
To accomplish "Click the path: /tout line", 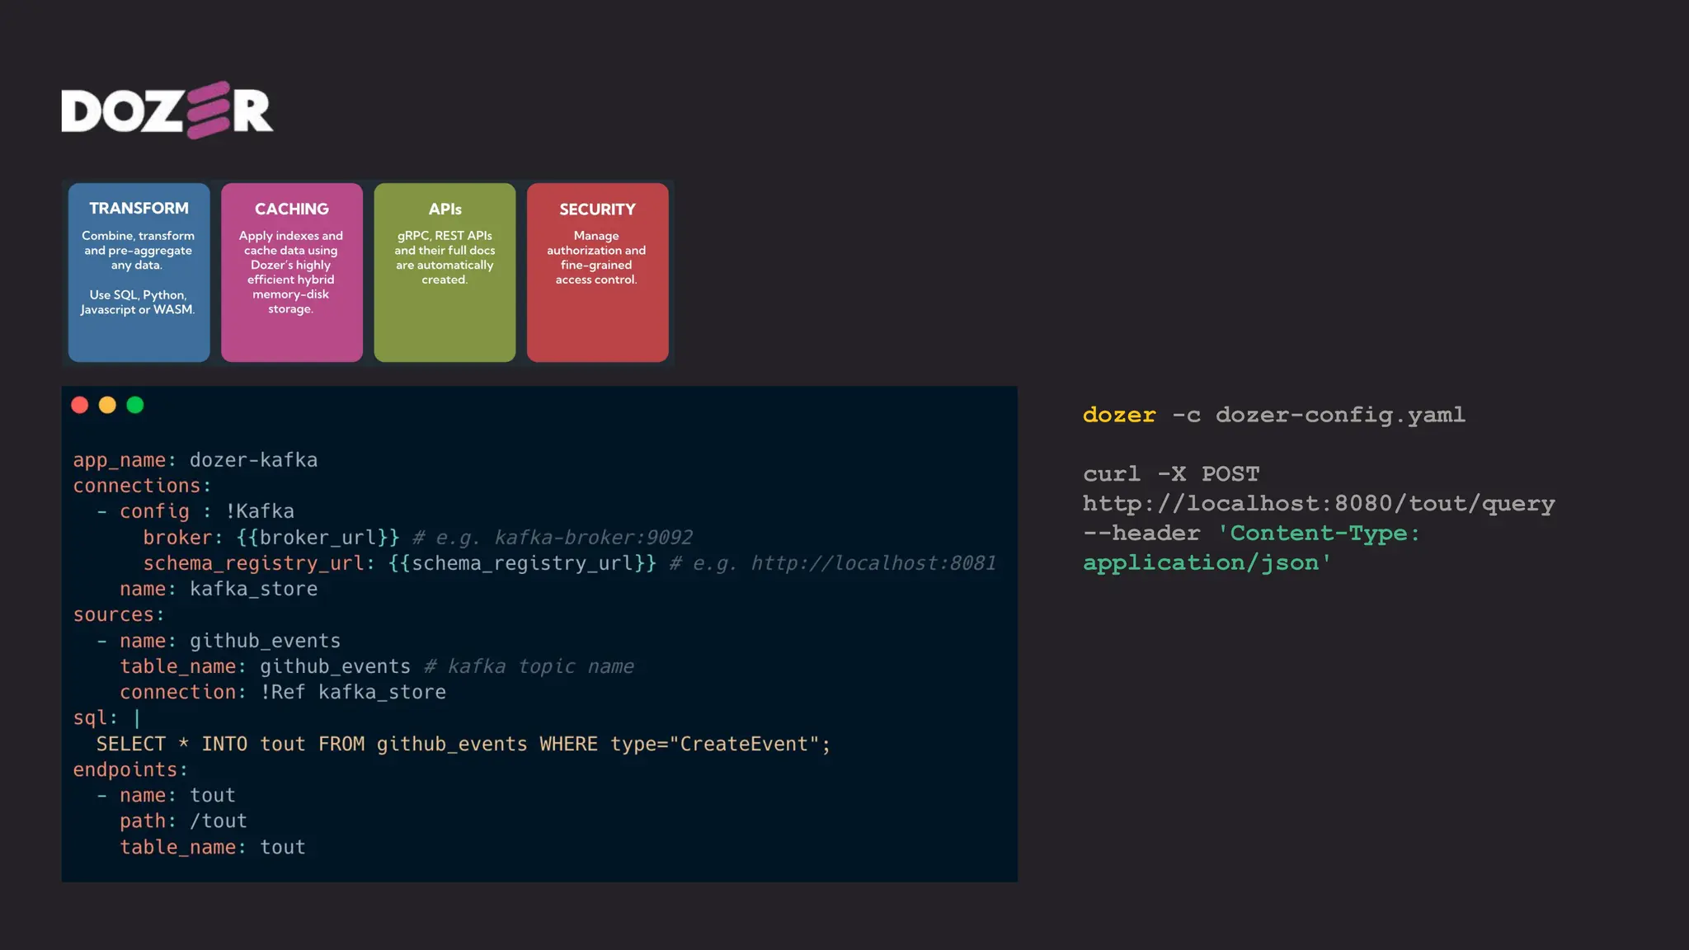I will tap(183, 821).
